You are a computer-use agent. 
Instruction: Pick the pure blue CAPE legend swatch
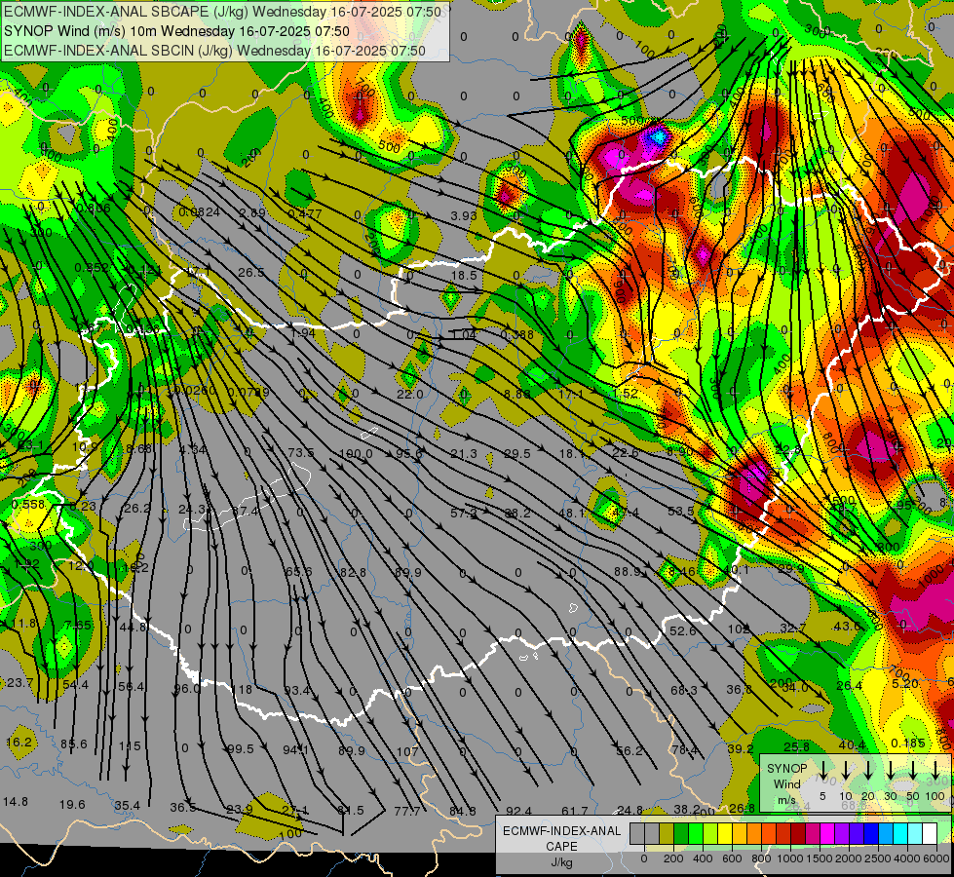coord(871,833)
